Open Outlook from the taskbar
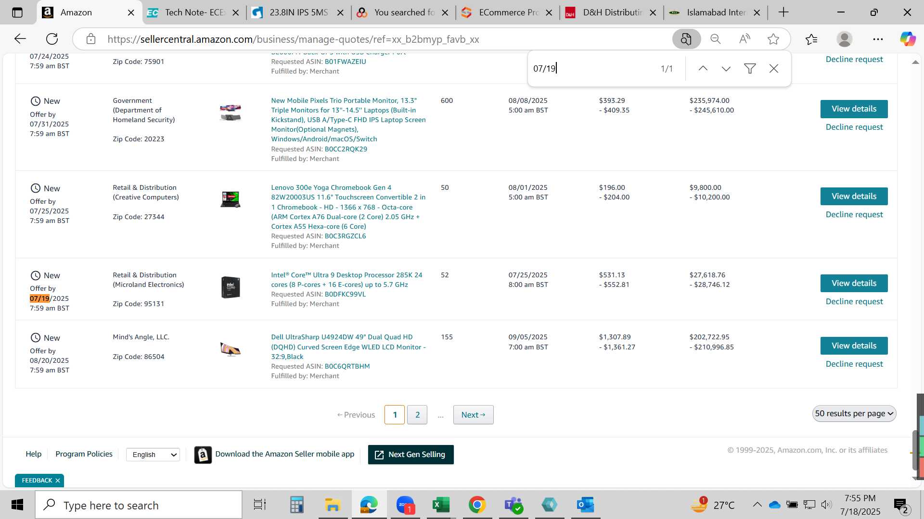The image size is (924, 519). [585, 505]
